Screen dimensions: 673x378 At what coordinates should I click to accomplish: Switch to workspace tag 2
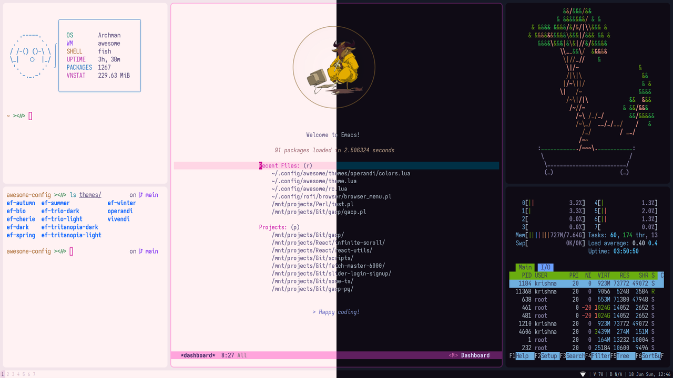point(8,374)
